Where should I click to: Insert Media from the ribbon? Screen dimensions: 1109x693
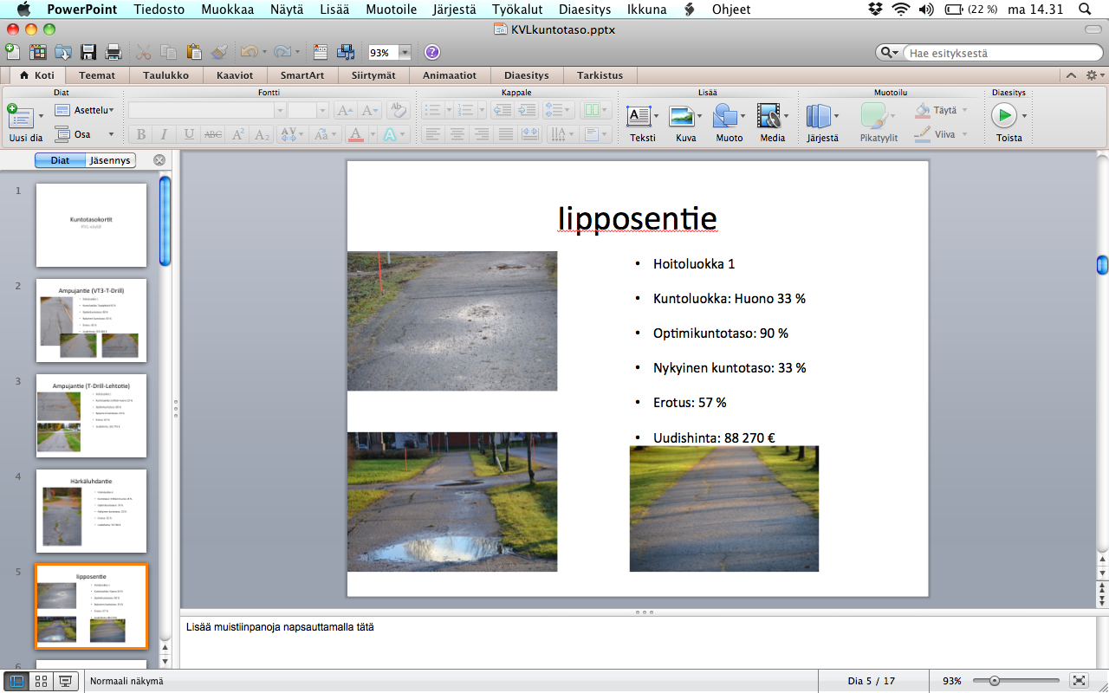point(769,123)
